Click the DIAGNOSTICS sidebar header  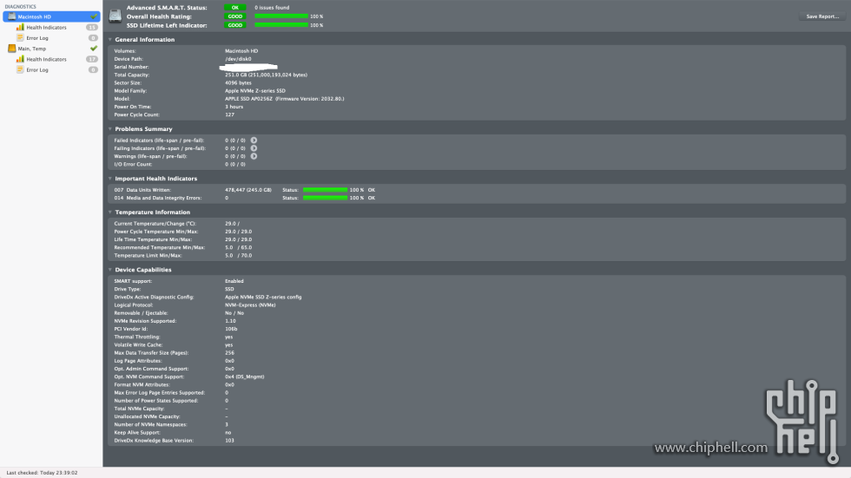pos(21,6)
